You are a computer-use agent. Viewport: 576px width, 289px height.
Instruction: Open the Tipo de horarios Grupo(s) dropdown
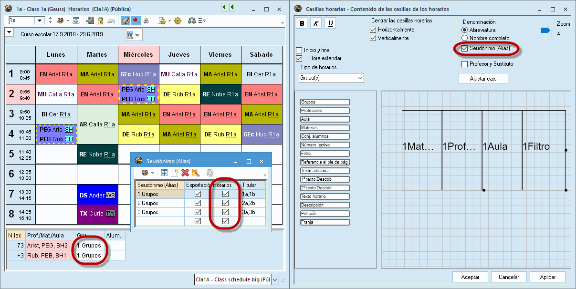tap(359, 78)
